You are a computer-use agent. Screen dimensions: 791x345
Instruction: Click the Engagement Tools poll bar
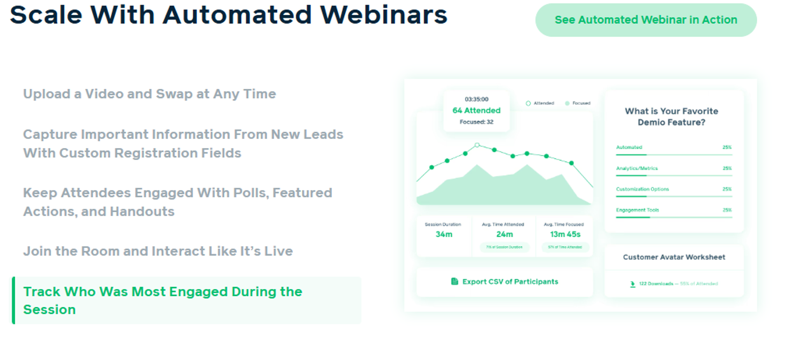[x=674, y=217]
